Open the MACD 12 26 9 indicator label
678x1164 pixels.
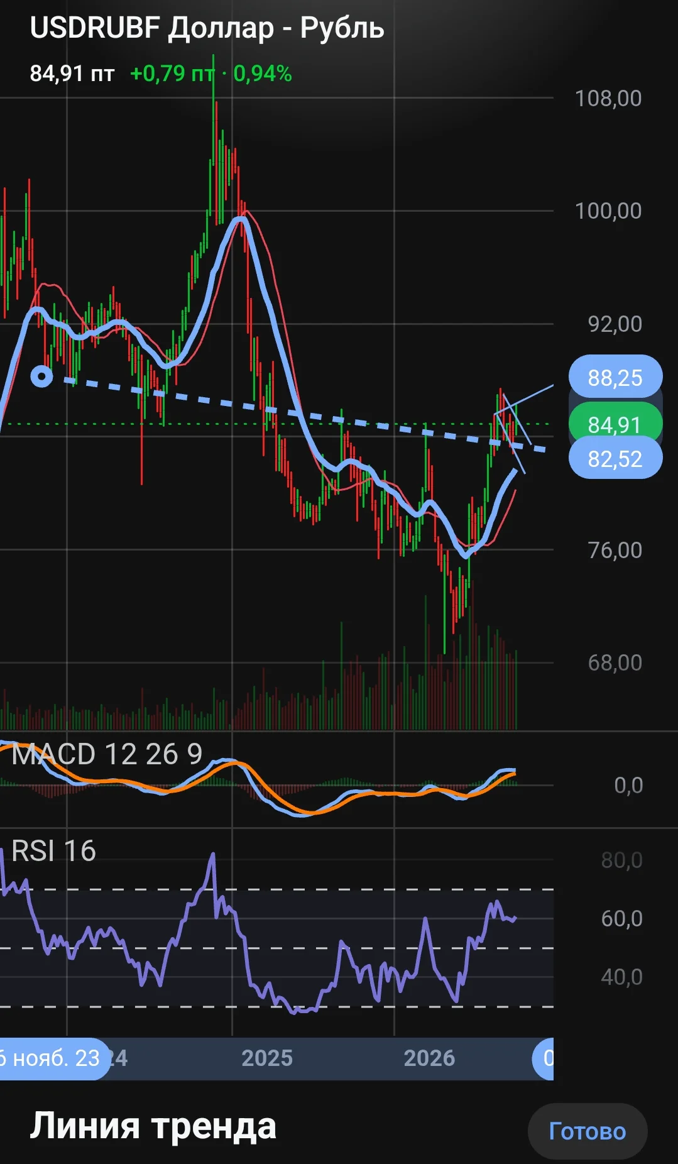(107, 754)
